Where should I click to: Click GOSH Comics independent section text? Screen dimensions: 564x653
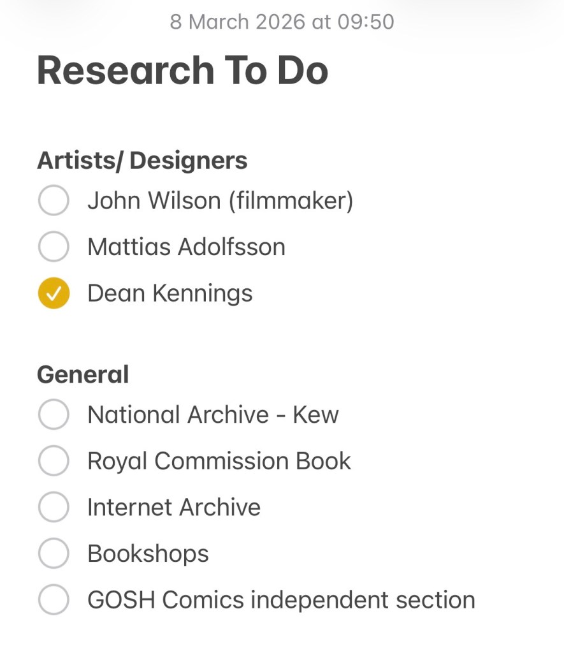281,600
